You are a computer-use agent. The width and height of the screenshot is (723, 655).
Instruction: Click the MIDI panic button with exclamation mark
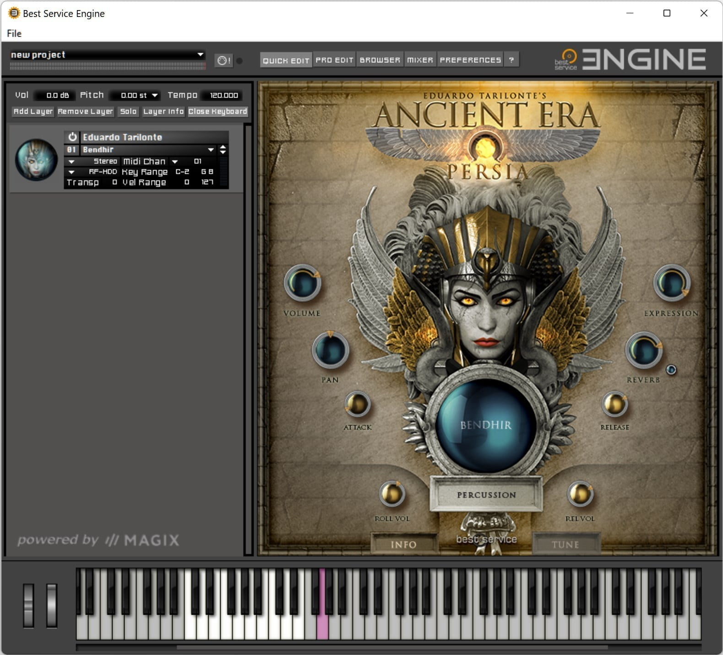tap(224, 60)
